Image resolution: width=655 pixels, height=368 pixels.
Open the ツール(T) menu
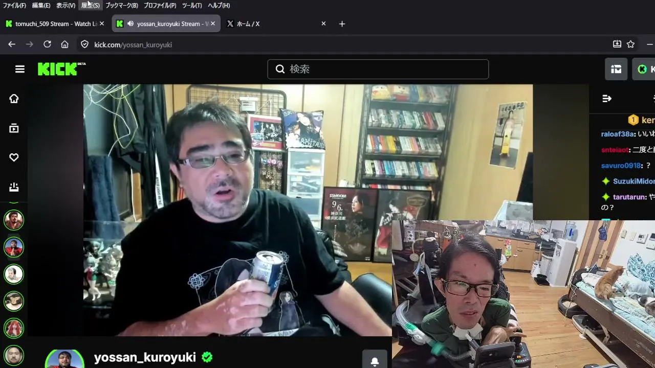[192, 6]
